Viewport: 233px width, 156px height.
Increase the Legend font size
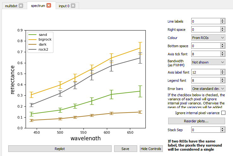(223, 79)
